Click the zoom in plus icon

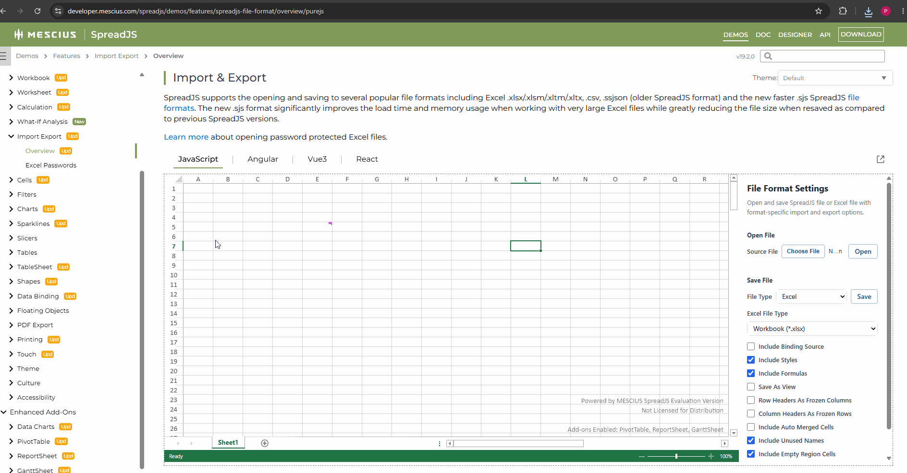click(711, 457)
